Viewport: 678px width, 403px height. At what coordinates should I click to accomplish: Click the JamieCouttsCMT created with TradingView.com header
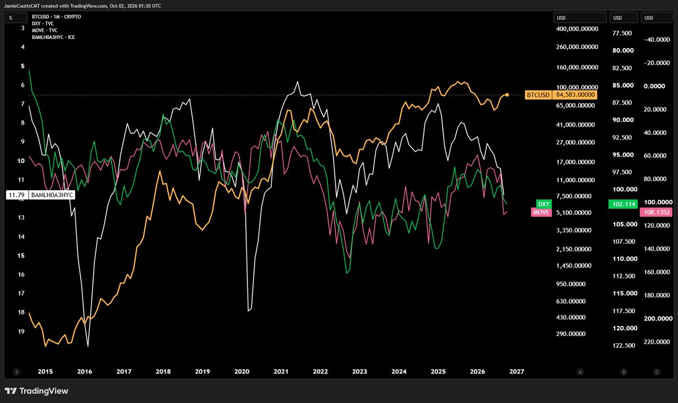(x=83, y=5)
